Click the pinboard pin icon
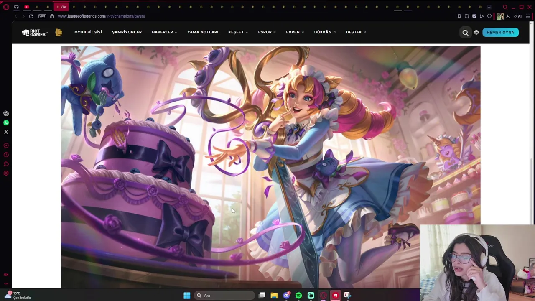The image size is (535, 301). [459, 16]
